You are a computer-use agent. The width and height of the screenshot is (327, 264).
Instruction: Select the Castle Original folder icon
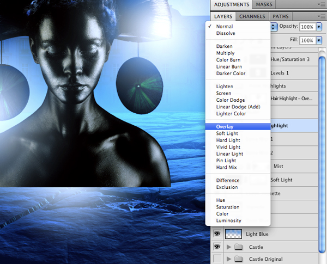[238, 259]
